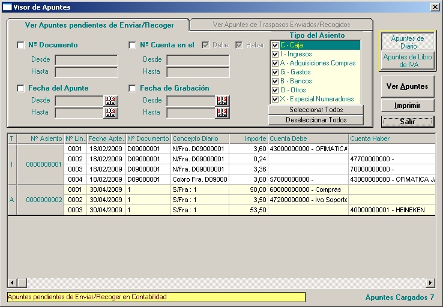Focus Nº Cuenta Desde field
The image size is (443, 307).
[x=198, y=60]
